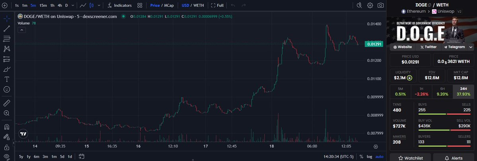This screenshot has height=161, width=477.
Task: Select the 1s timeframe
Action: (17, 5)
